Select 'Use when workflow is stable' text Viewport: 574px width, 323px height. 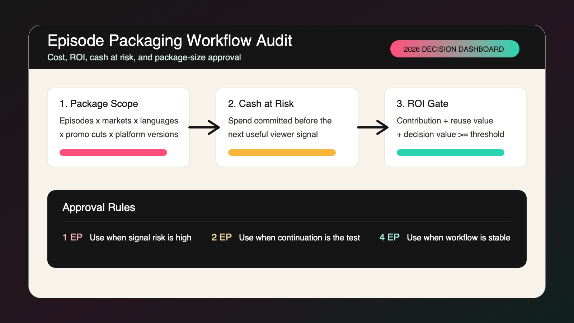coord(458,238)
